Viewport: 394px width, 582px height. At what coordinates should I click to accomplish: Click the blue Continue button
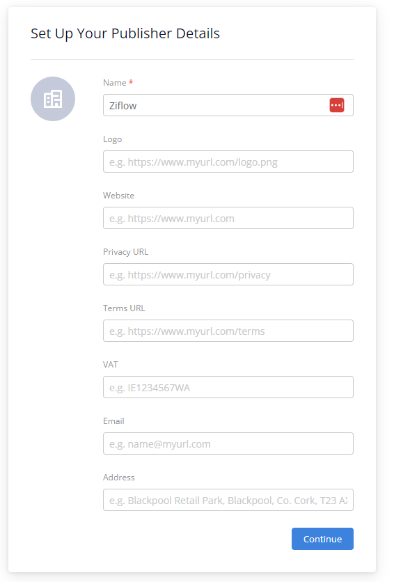coord(322,539)
